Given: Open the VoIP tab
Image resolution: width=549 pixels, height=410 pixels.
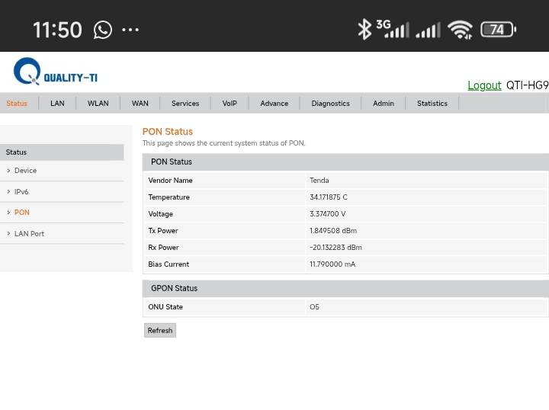Looking at the screenshot, I should pyautogui.click(x=230, y=104).
